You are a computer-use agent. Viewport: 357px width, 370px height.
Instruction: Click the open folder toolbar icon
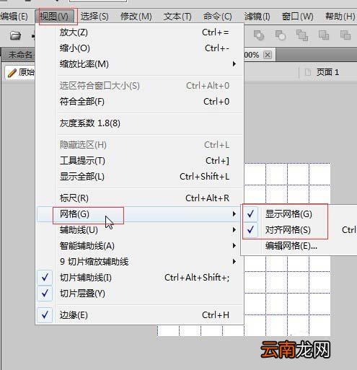click(16, 36)
